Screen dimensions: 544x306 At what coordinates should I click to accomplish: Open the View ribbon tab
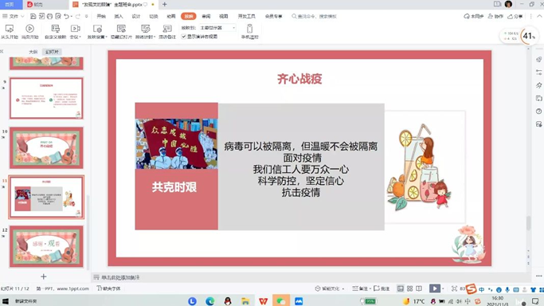click(224, 16)
